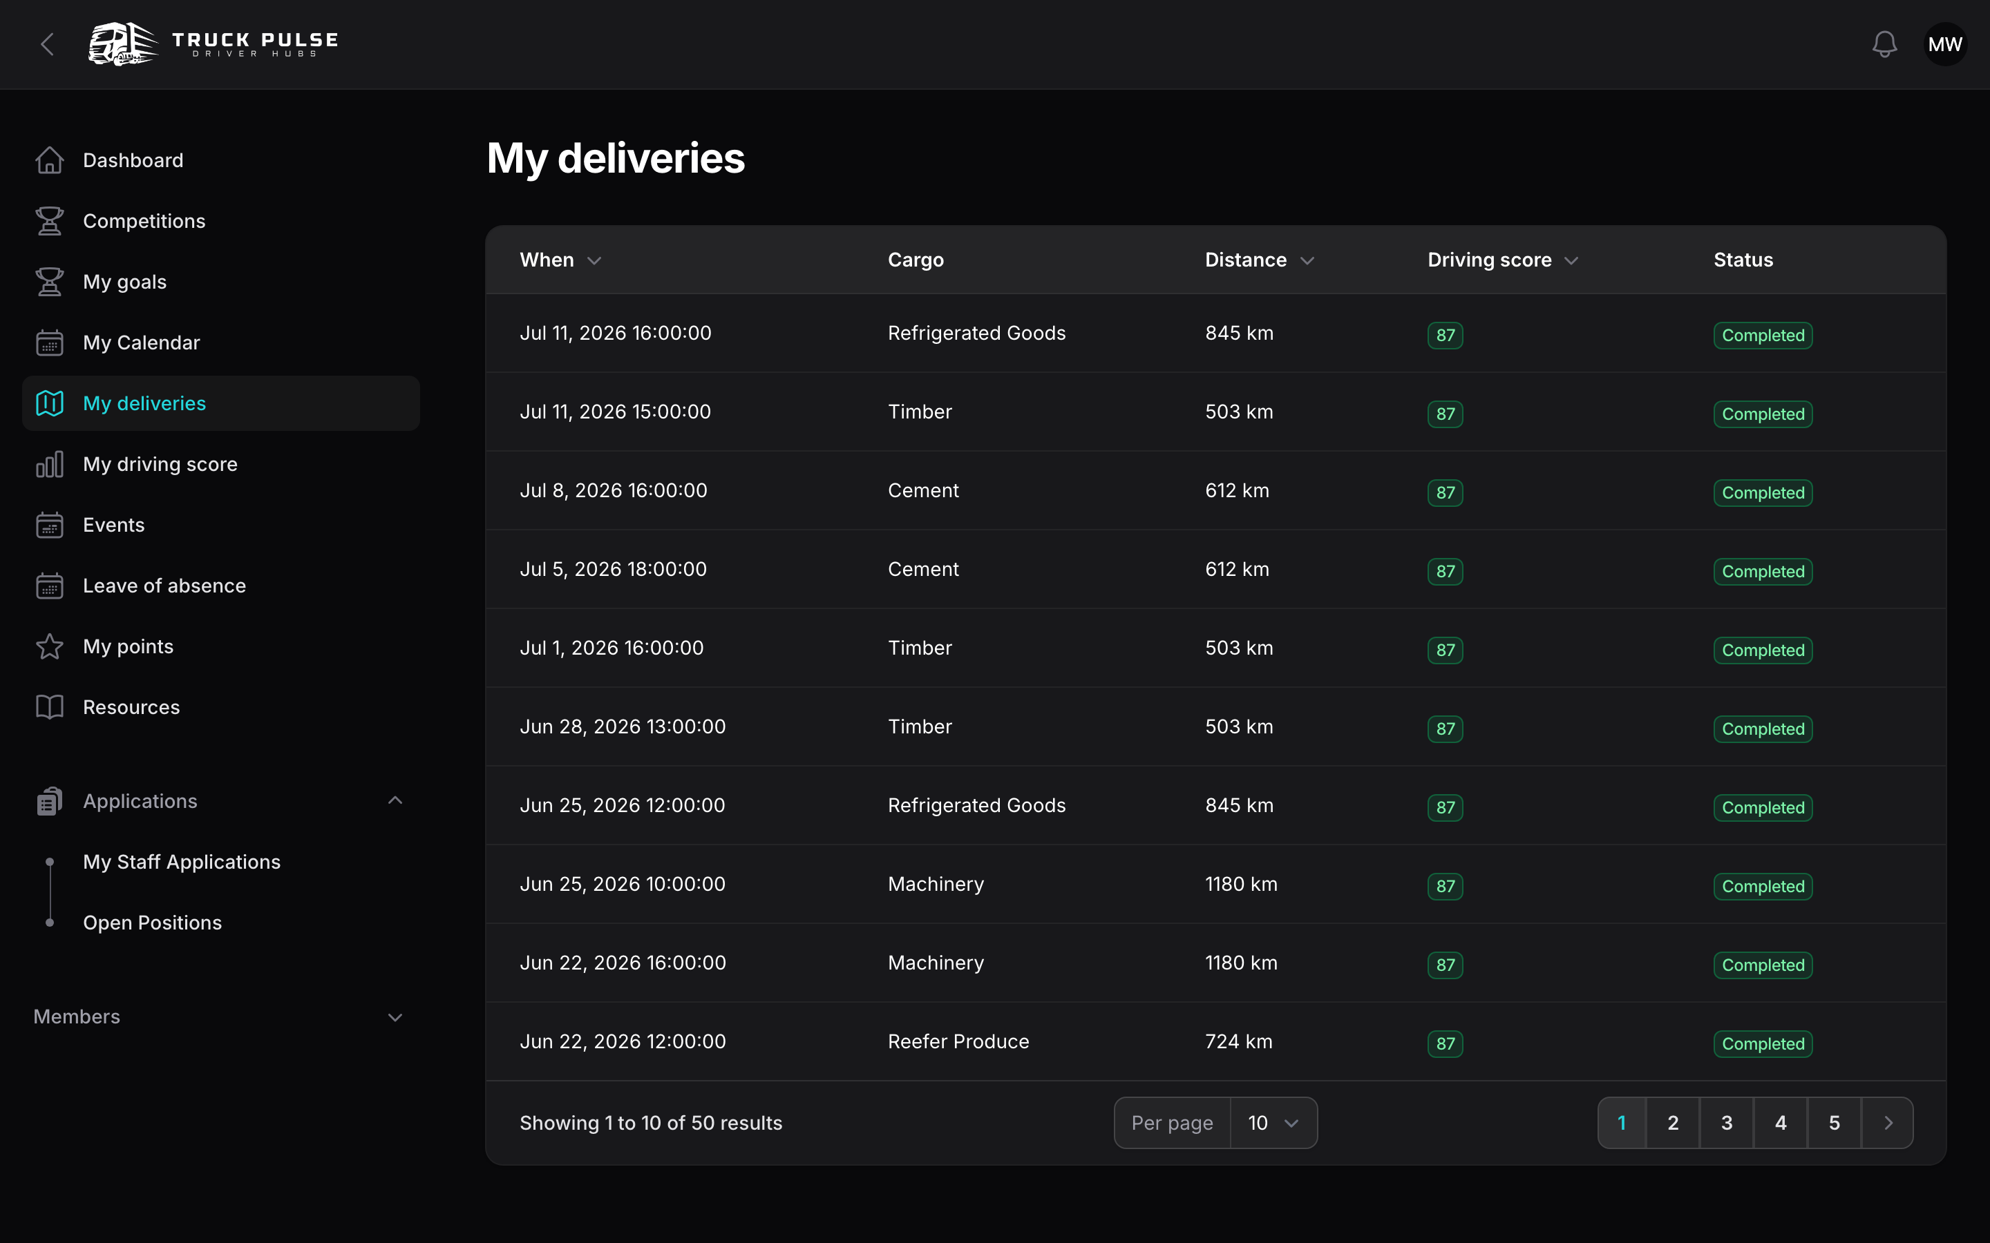Click the Applications clipboard icon

pos(49,802)
